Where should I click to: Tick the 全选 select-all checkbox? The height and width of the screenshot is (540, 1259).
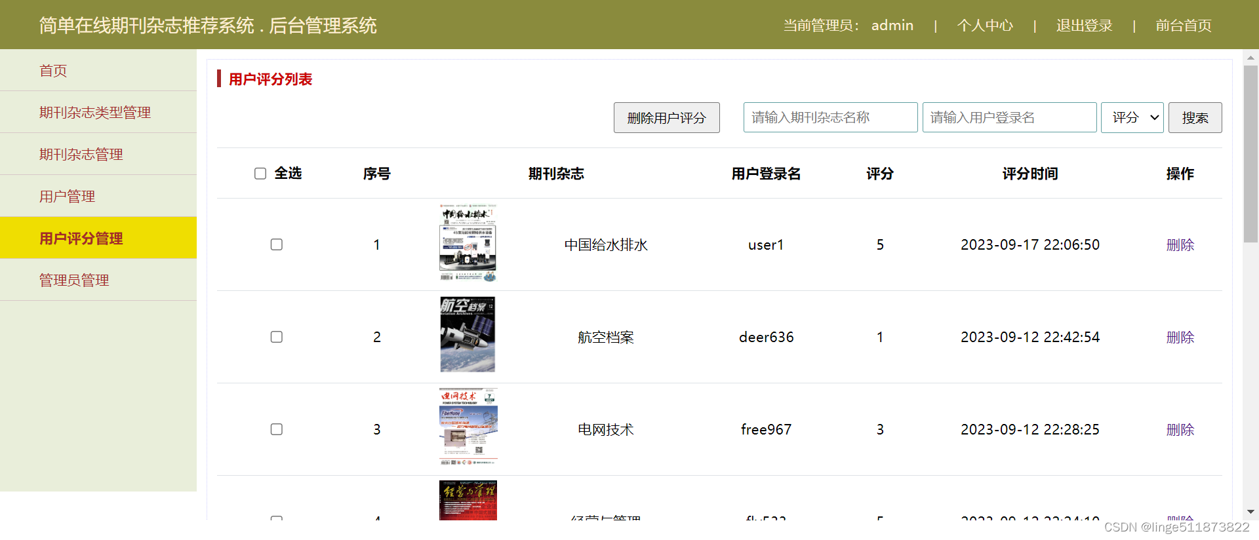260,174
